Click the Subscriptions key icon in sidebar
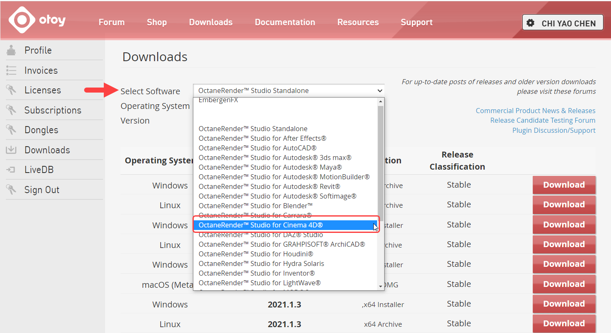The height and width of the screenshot is (333, 611). (11, 110)
